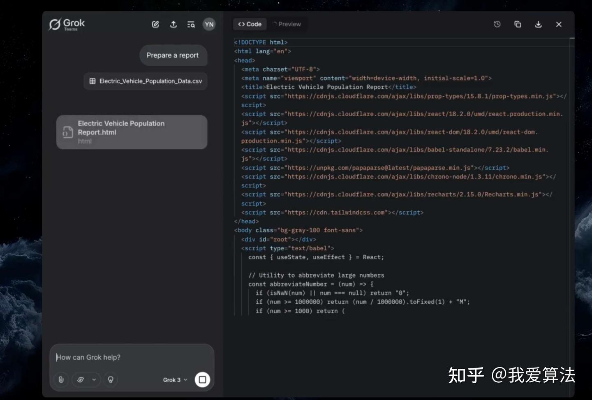Copy the generated code with the copy icon
The height and width of the screenshot is (400, 592).
tap(518, 24)
